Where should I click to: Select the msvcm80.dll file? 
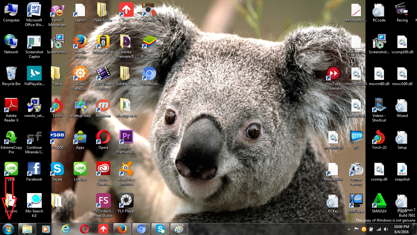379,76
